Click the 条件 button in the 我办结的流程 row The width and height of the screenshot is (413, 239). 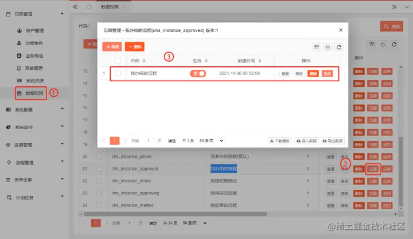pyautogui.click(x=327, y=74)
